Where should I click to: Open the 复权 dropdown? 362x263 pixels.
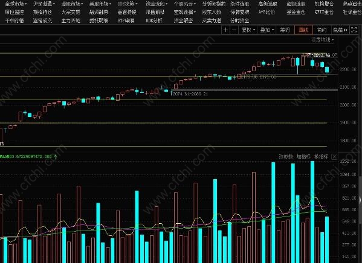[248, 30]
